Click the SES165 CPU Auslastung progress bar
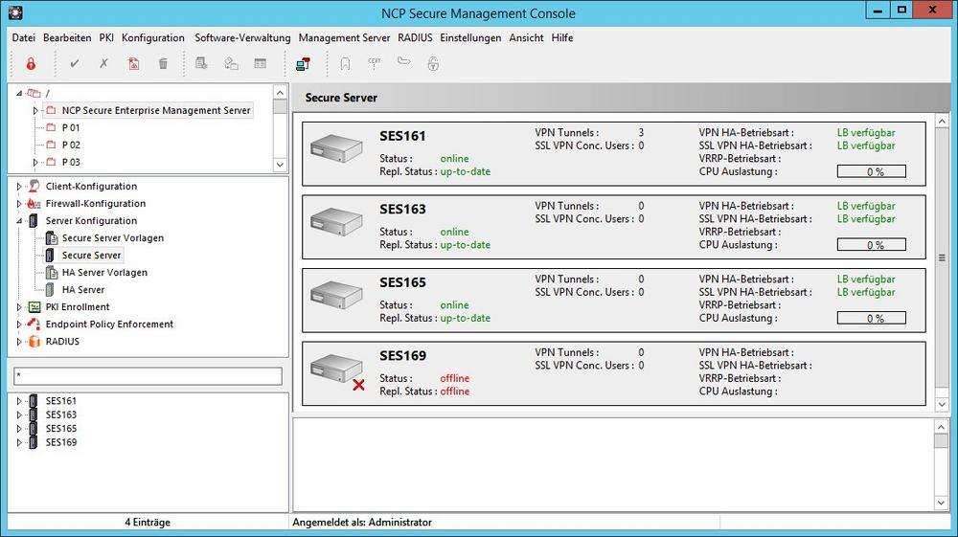The height and width of the screenshot is (537, 958). [x=871, y=319]
